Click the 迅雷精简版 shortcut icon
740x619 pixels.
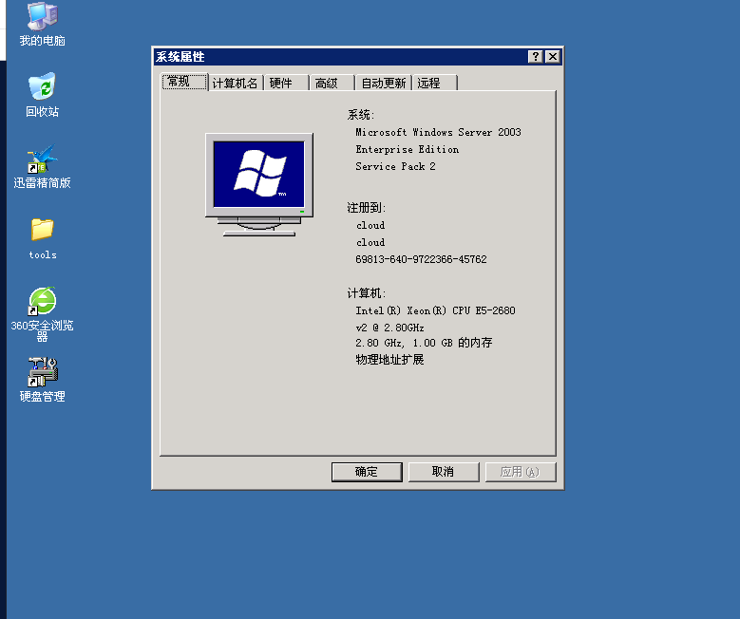point(42,159)
